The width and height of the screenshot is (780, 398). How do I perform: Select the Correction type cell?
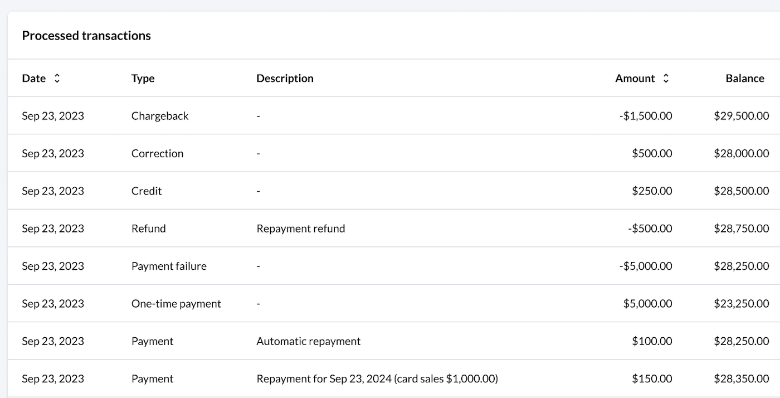157,153
